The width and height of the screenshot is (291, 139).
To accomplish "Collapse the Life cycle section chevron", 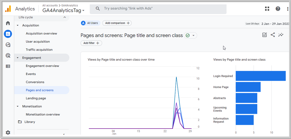I will click(x=65, y=17).
